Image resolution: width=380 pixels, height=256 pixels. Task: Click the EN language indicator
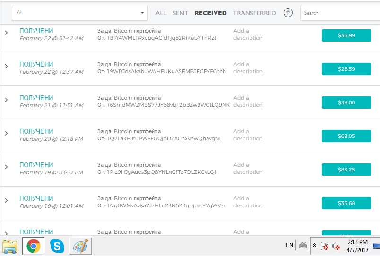click(289, 245)
